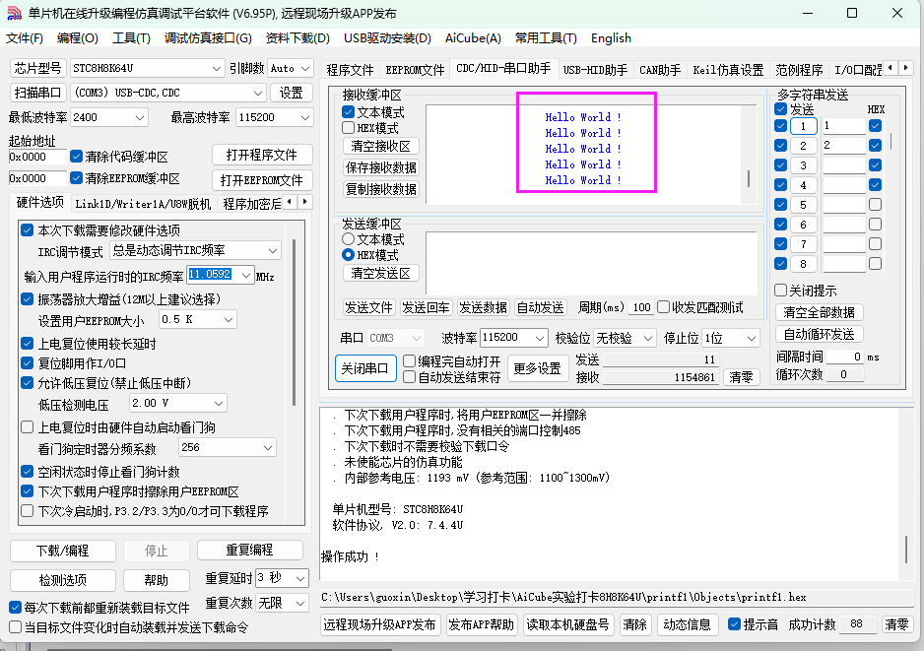Viewport: 924px width, 651px height.
Task: Toggle 清除代码缓冲区 checkbox
Action: point(76,157)
